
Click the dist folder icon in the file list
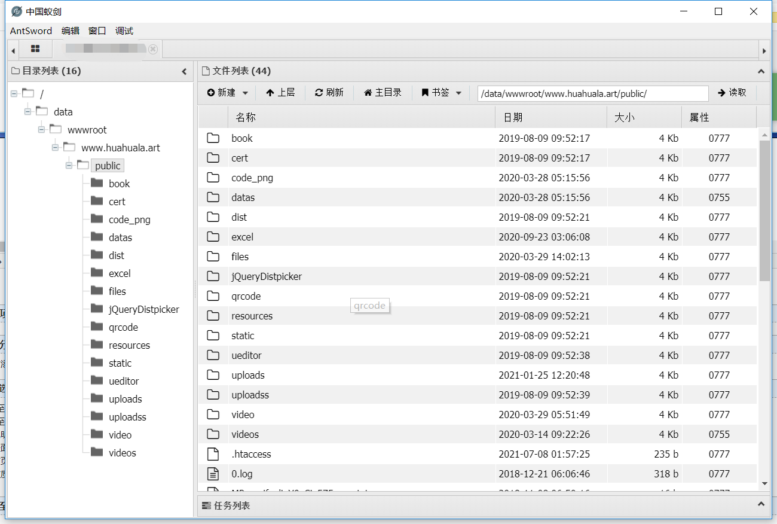[x=213, y=217]
